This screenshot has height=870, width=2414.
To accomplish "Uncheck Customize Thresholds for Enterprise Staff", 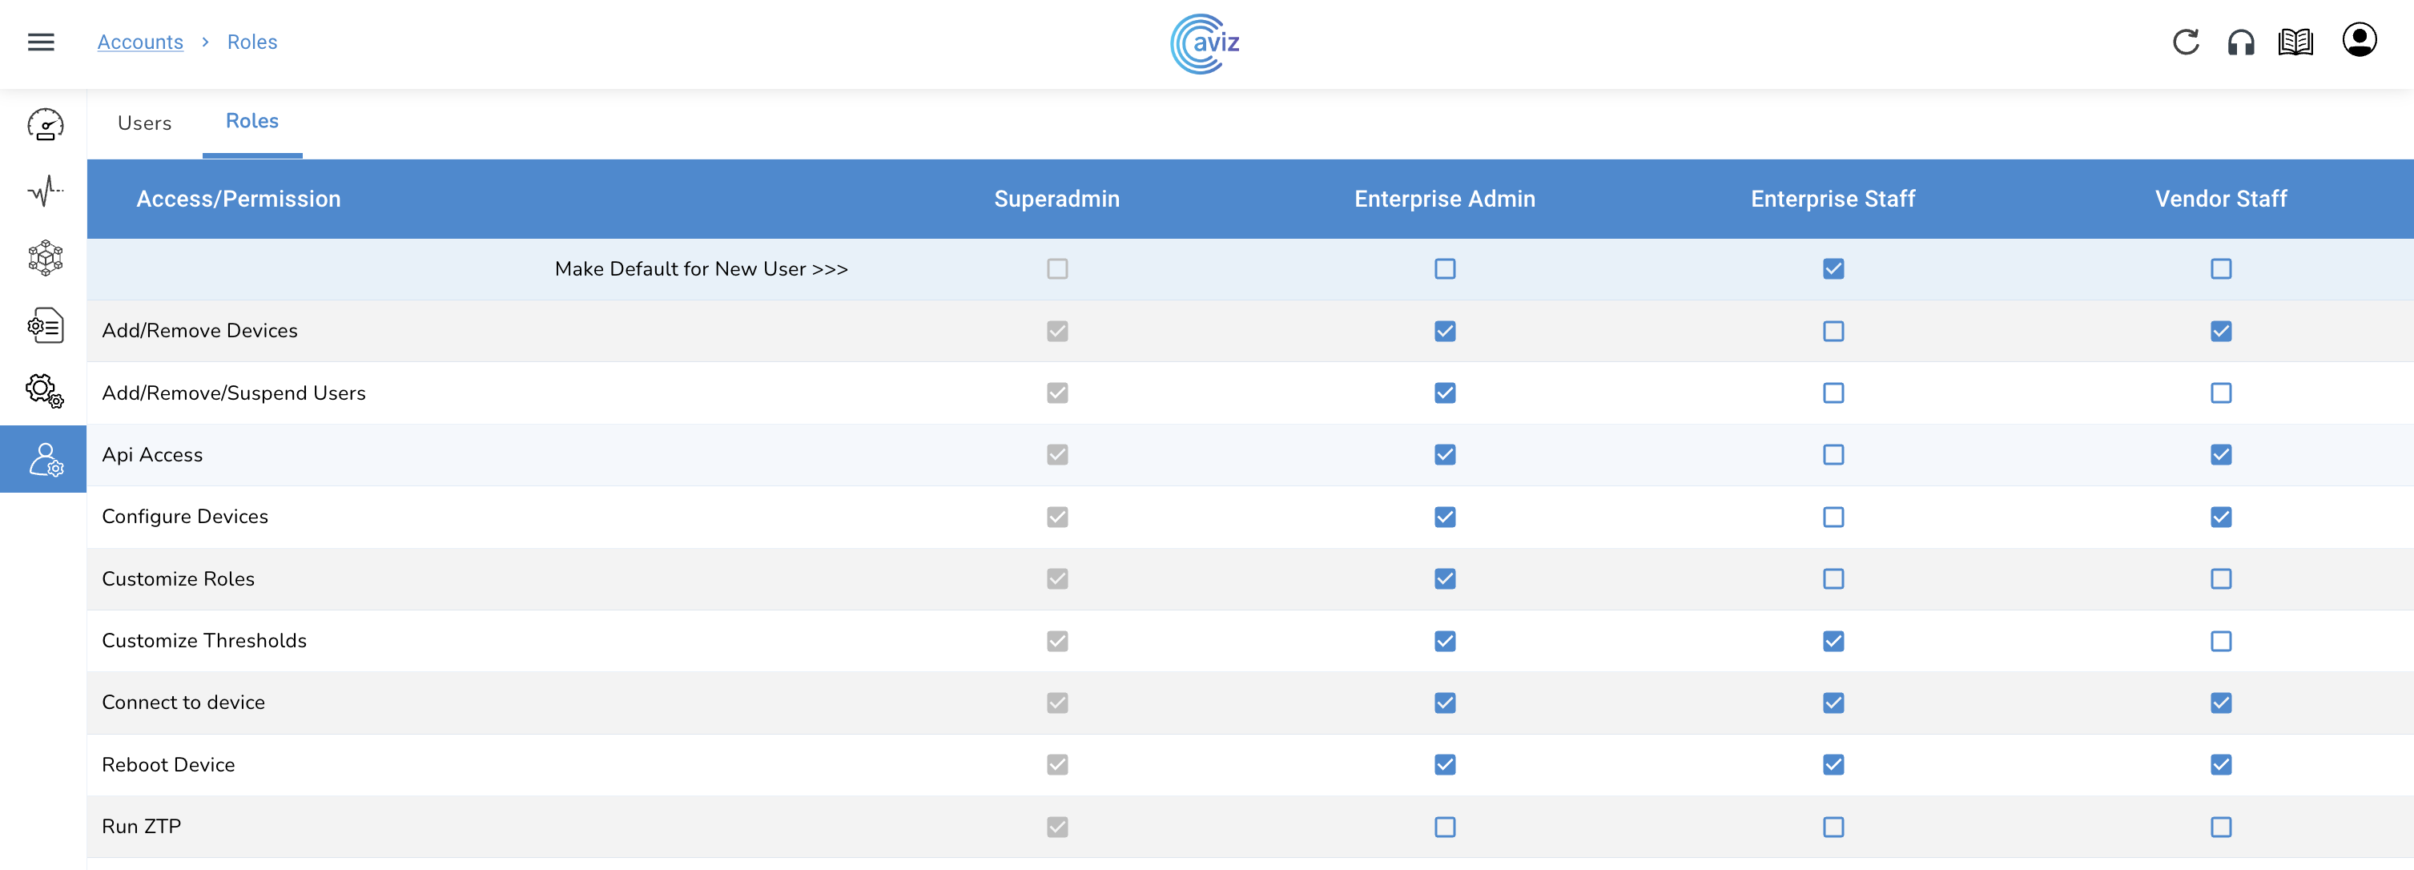I will point(1833,641).
